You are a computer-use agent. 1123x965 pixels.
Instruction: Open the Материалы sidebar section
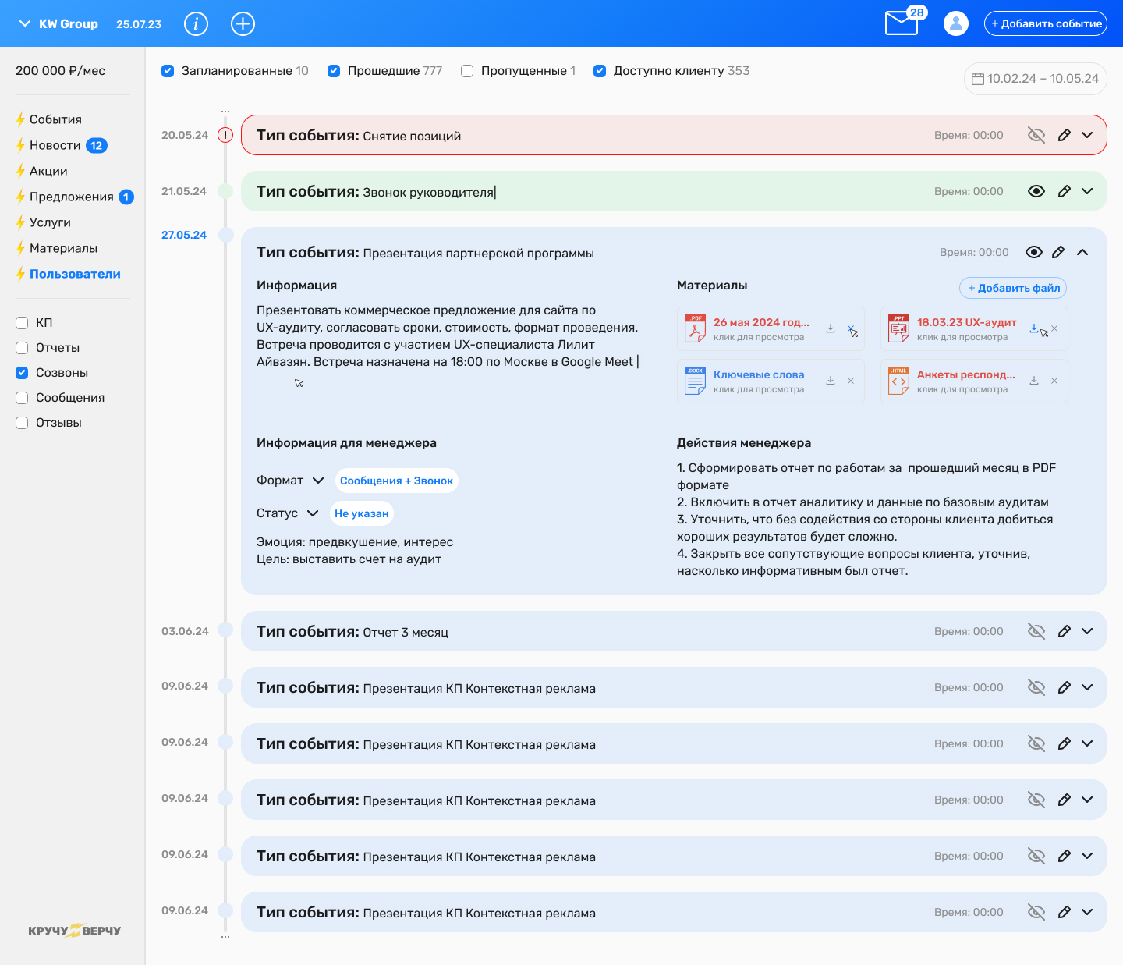tap(63, 248)
